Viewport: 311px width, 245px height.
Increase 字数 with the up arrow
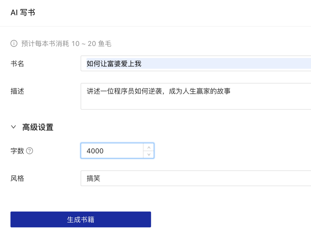[149, 147]
